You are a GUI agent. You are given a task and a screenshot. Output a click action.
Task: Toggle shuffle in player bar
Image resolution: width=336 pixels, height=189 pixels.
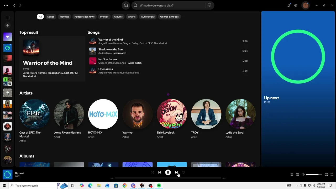coord(153,172)
